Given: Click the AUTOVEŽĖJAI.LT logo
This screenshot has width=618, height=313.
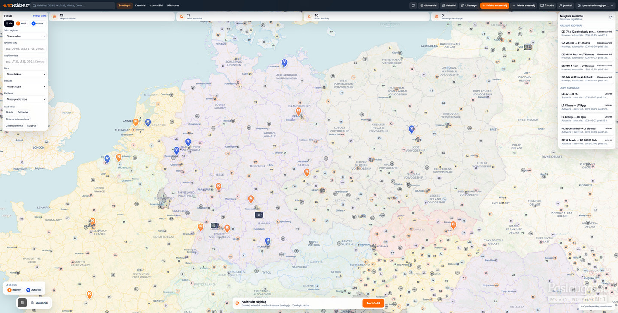Looking at the screenshot, I should pos(16,6).
